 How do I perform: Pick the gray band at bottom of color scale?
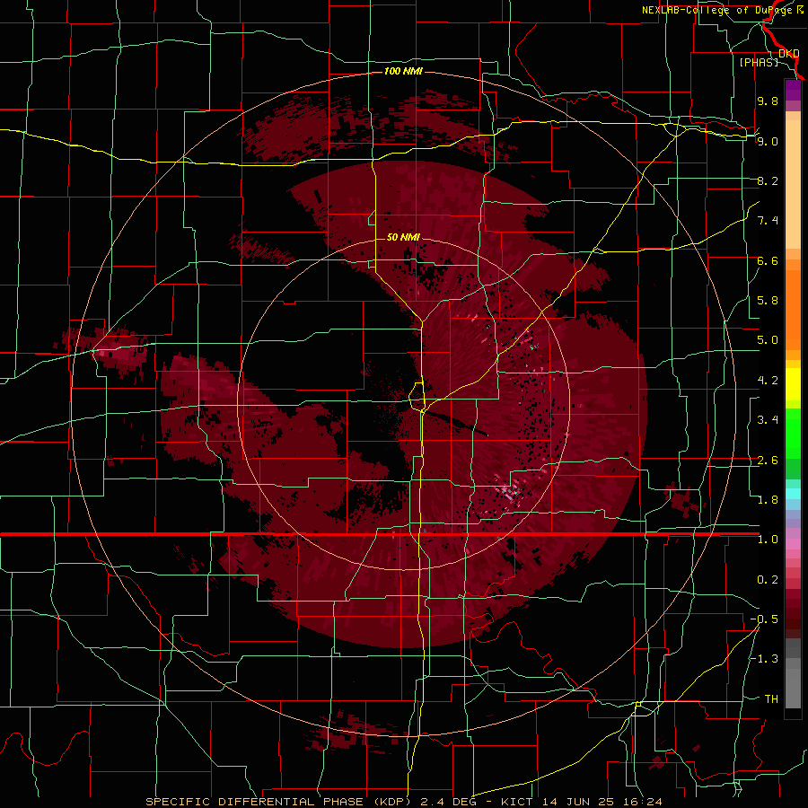pos(793,675)
